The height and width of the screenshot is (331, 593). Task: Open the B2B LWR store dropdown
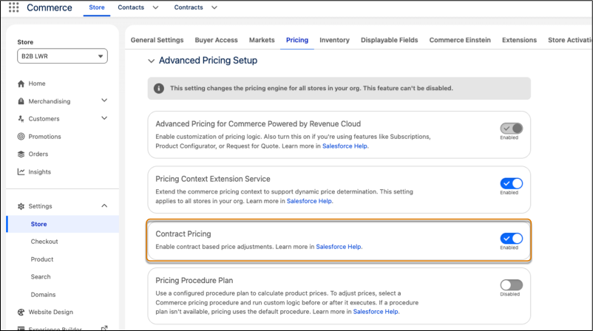(62, 56)
